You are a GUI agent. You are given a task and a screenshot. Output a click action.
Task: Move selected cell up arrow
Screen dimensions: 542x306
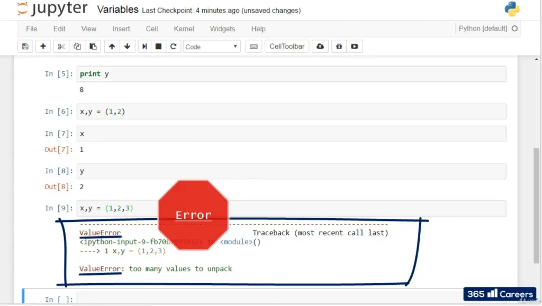tap(112, 47)
